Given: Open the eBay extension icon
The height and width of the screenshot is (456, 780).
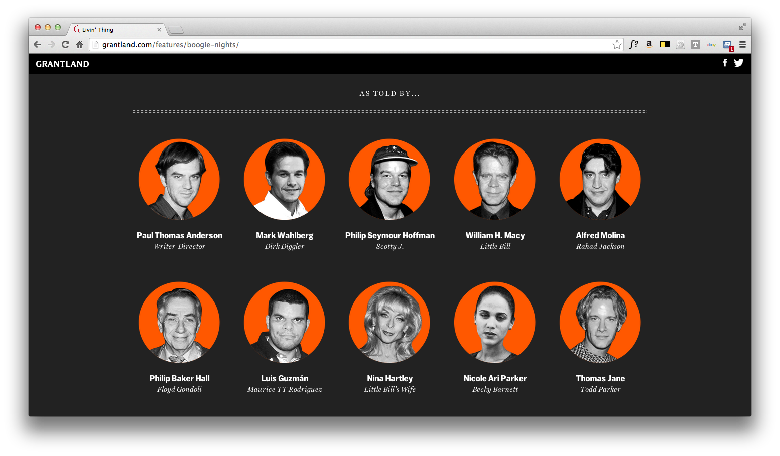Looking at the screenshot, I should [x=711, y=45].
